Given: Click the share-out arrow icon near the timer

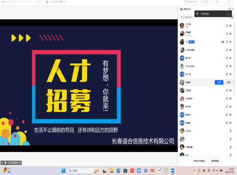Looking at the screenshot, I should pyautogui.click(x=40, y=2).
